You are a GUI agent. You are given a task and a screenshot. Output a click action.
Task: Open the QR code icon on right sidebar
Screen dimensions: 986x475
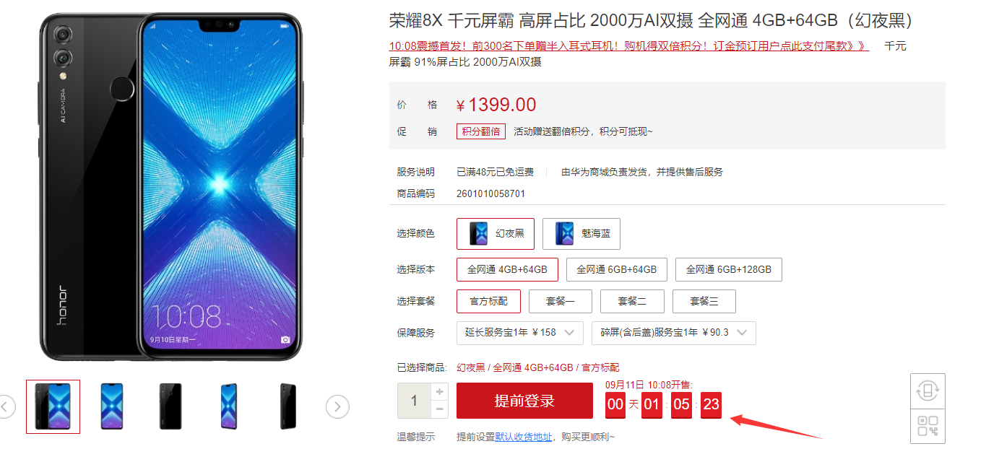pyautogui.click(x=928, y=426)
